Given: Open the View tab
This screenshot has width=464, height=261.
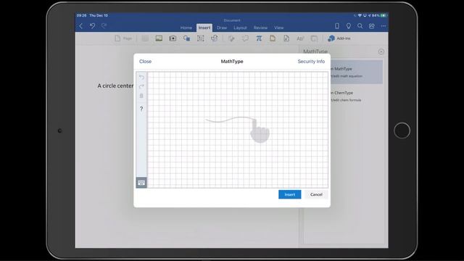Looking at the screenshot, I should pos(278,28).
